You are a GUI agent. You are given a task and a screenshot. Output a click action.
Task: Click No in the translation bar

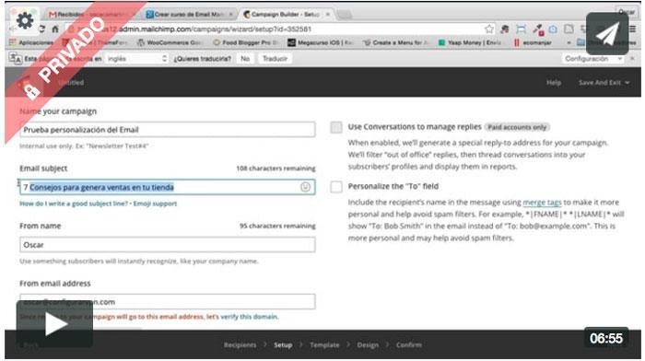pyautogui.click(x=245, y=59)
